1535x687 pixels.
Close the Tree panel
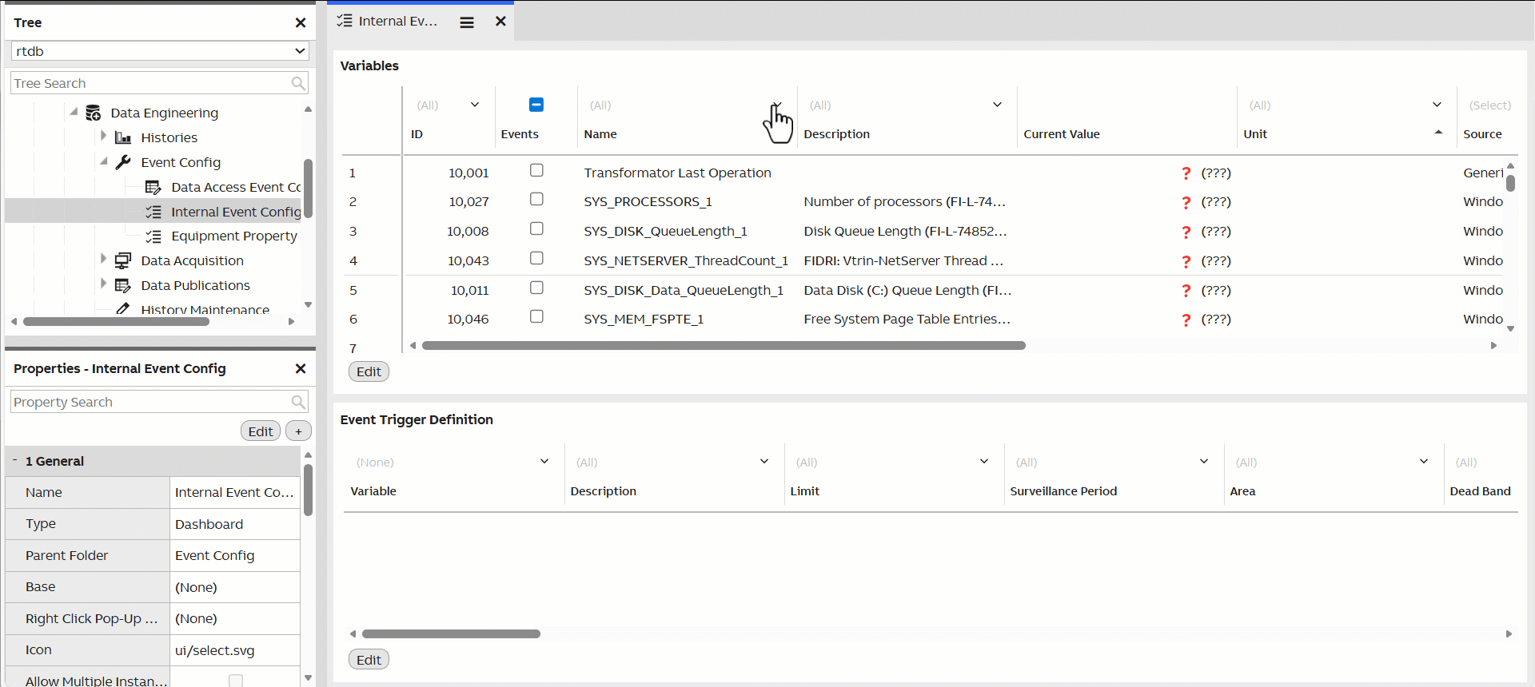(301, 22)
